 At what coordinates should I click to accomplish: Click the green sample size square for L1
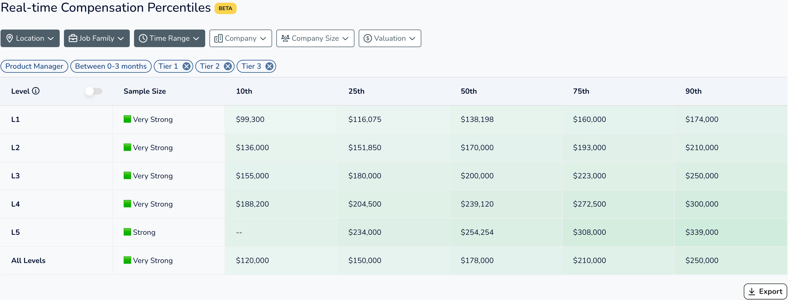(127, 119)
